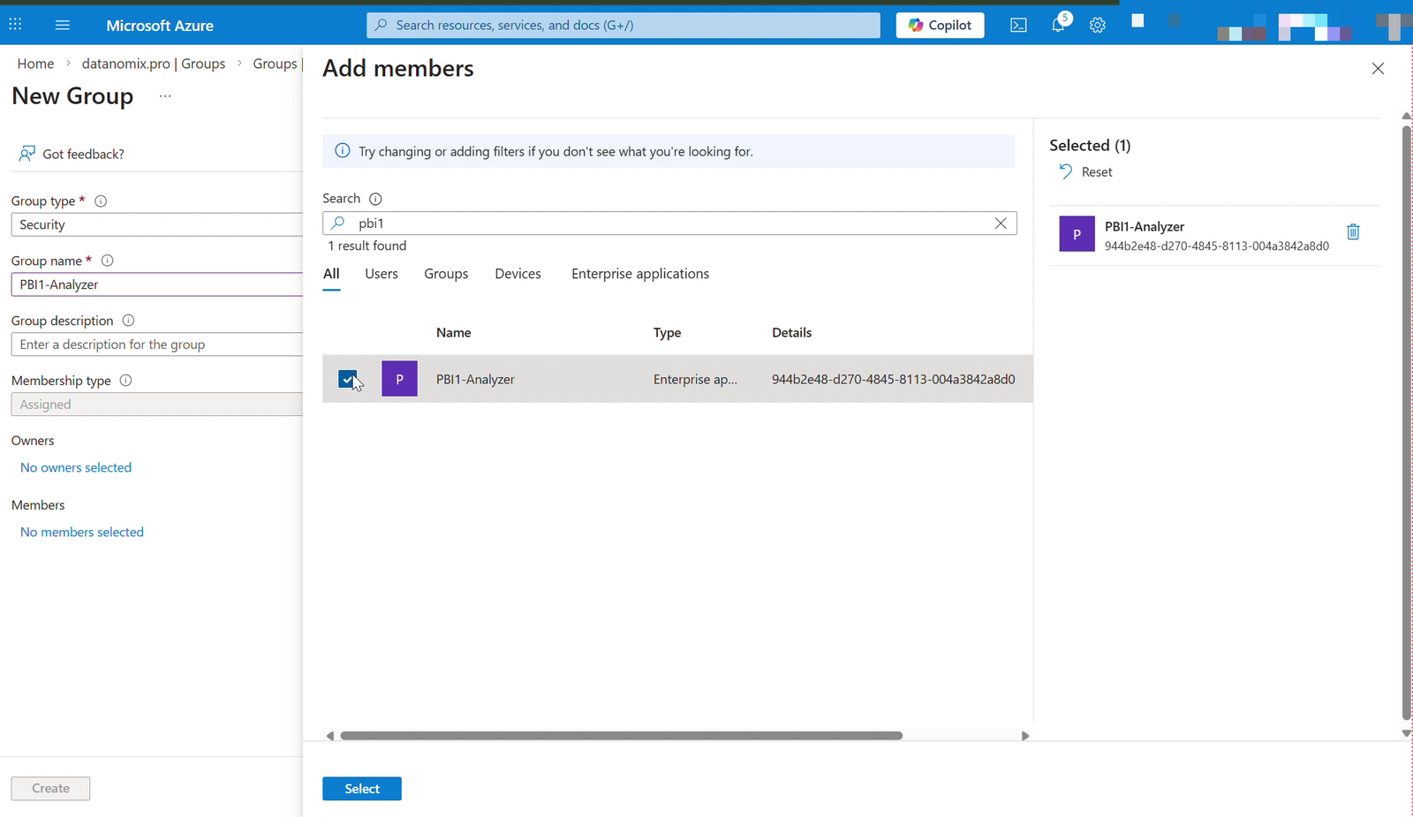This screenshot has width=1413, height=817.
Task: Open the New Group more options ellipsis
Action: 165,96
